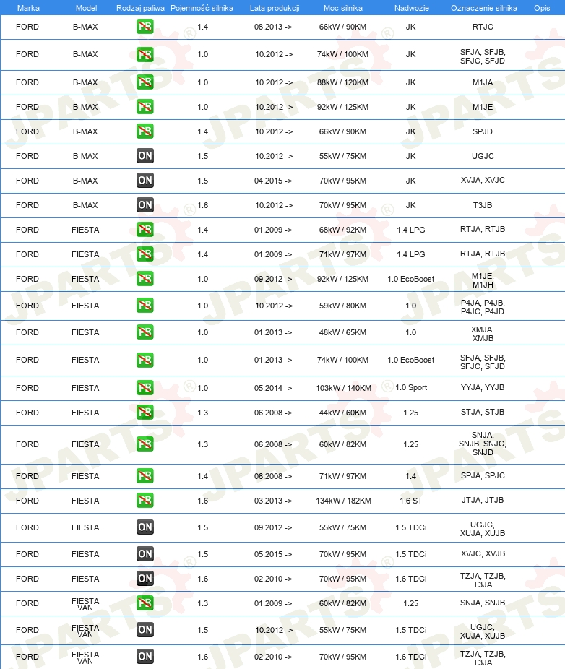Click the petrol icon in the YYJA, YYJB row
The height and width of the screenshot is (669, 565).
pyautogui.click(x=145, y=388)
